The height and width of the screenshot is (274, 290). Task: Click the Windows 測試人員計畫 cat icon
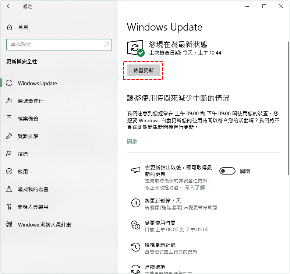(x=9, y=224)
